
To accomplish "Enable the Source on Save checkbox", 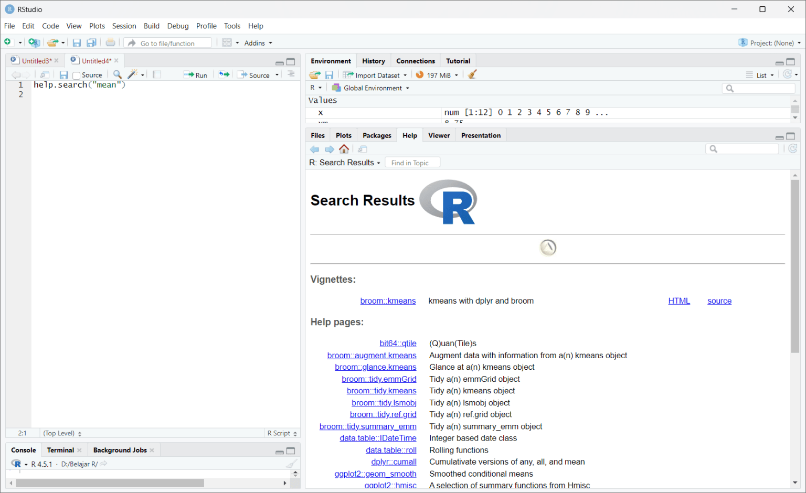I will tap(77, 76).
